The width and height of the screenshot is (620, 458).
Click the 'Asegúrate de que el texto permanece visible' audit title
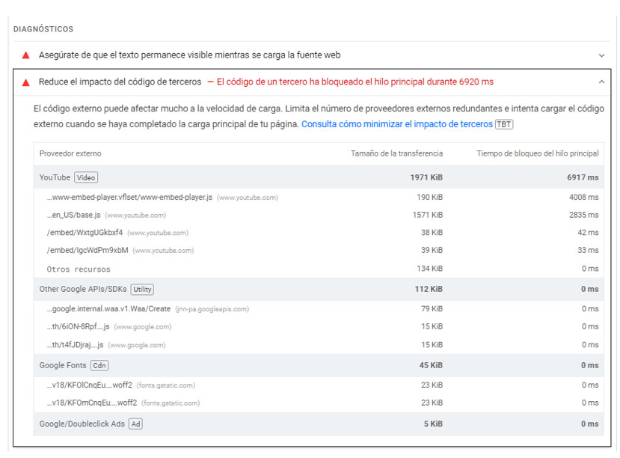pos(189,55)
